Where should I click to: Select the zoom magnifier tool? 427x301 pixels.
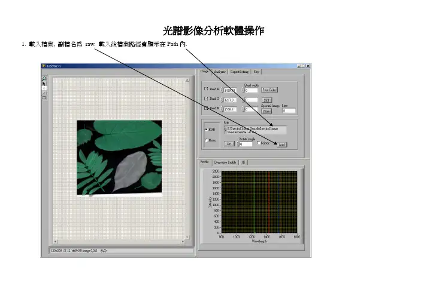tap(44, 78)
